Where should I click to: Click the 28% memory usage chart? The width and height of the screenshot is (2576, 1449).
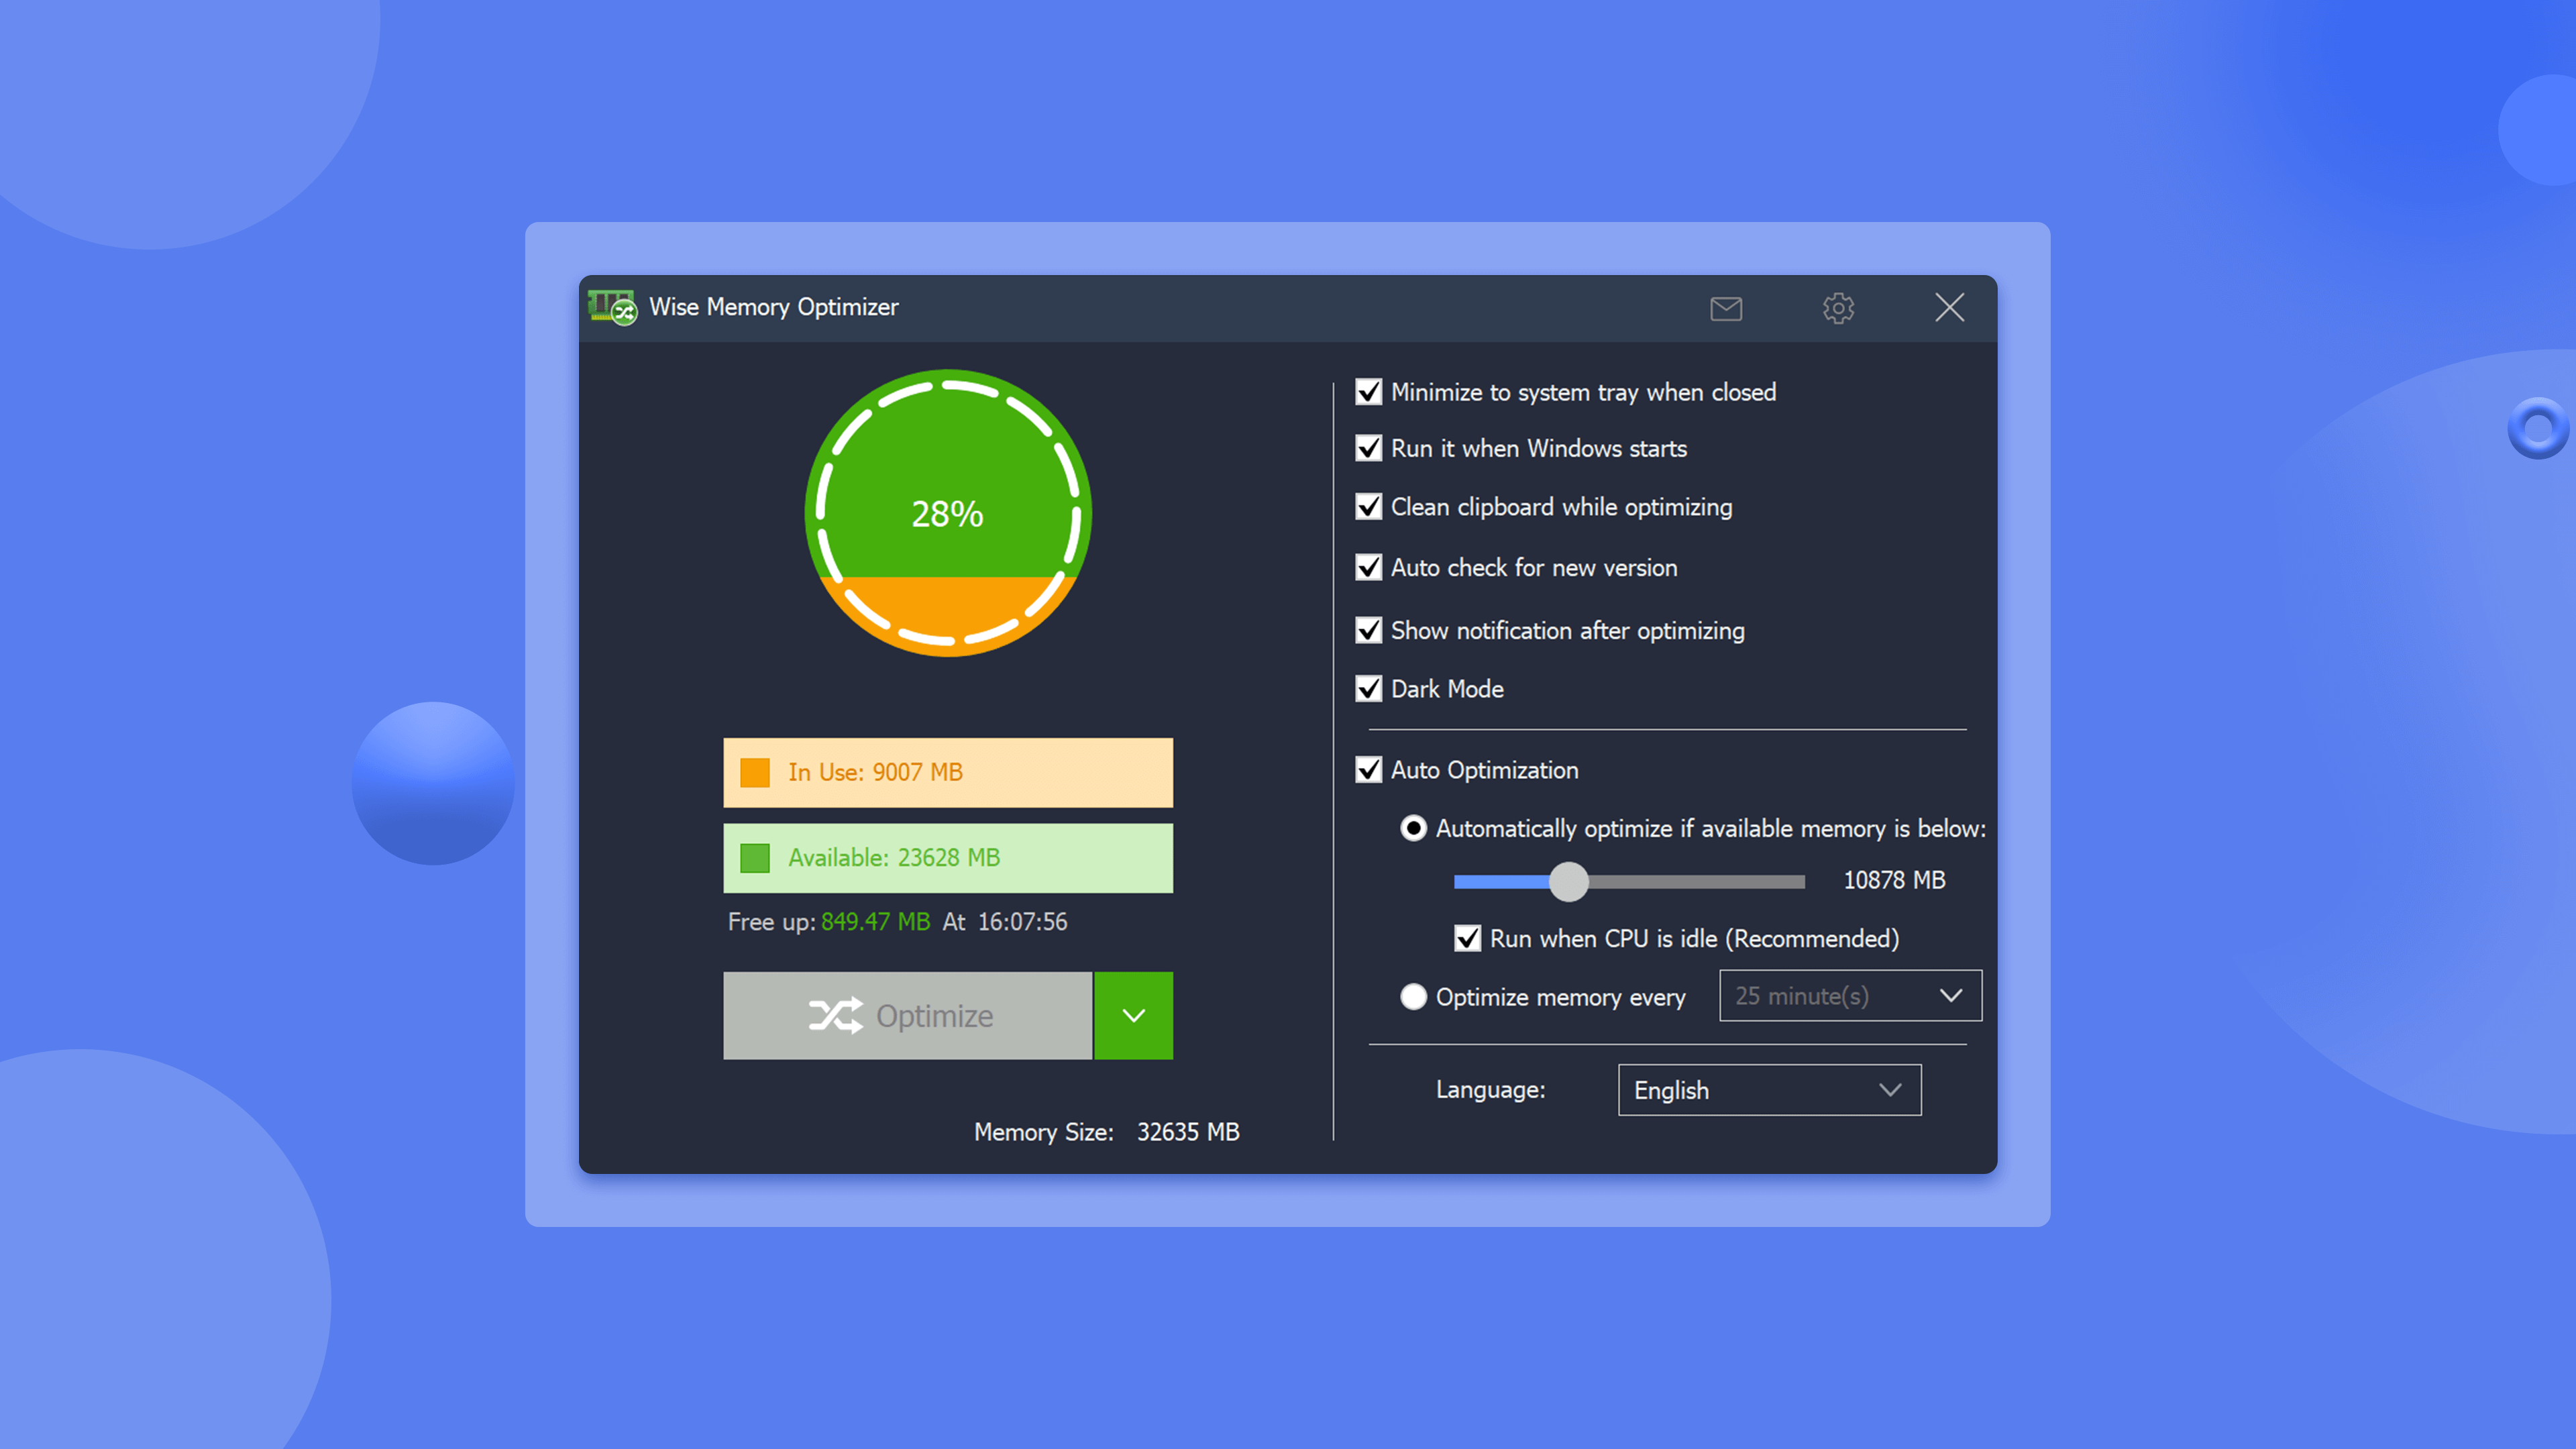point(947,514)
